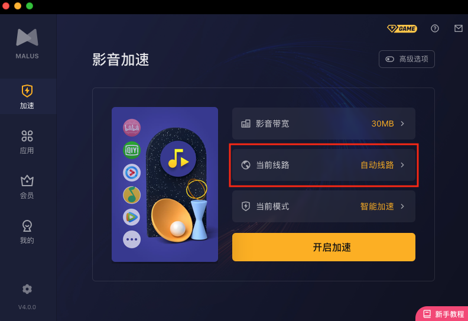Open the help question mark icon
The height and width of the screenshot is (321, 468).
click(x=435, y=28)
